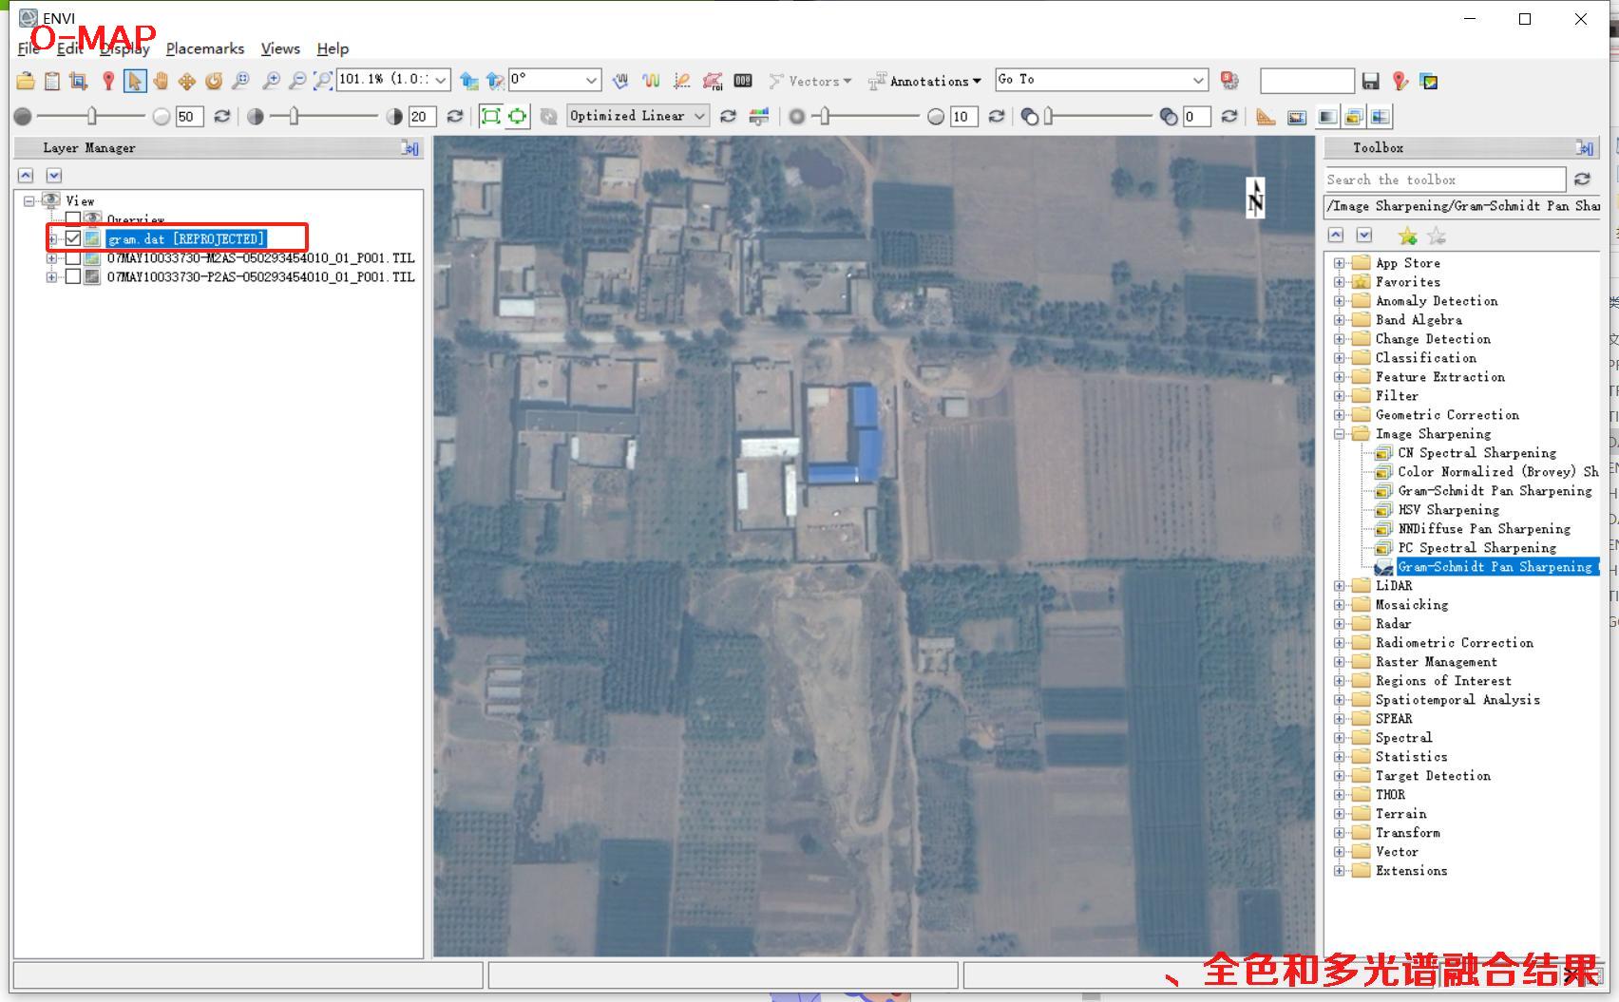The height and width of the screenshot is (1002, 1619).
Task: Click the save disk icon in toolbar
Action: pyautogui.click(x=1370, y=81)
